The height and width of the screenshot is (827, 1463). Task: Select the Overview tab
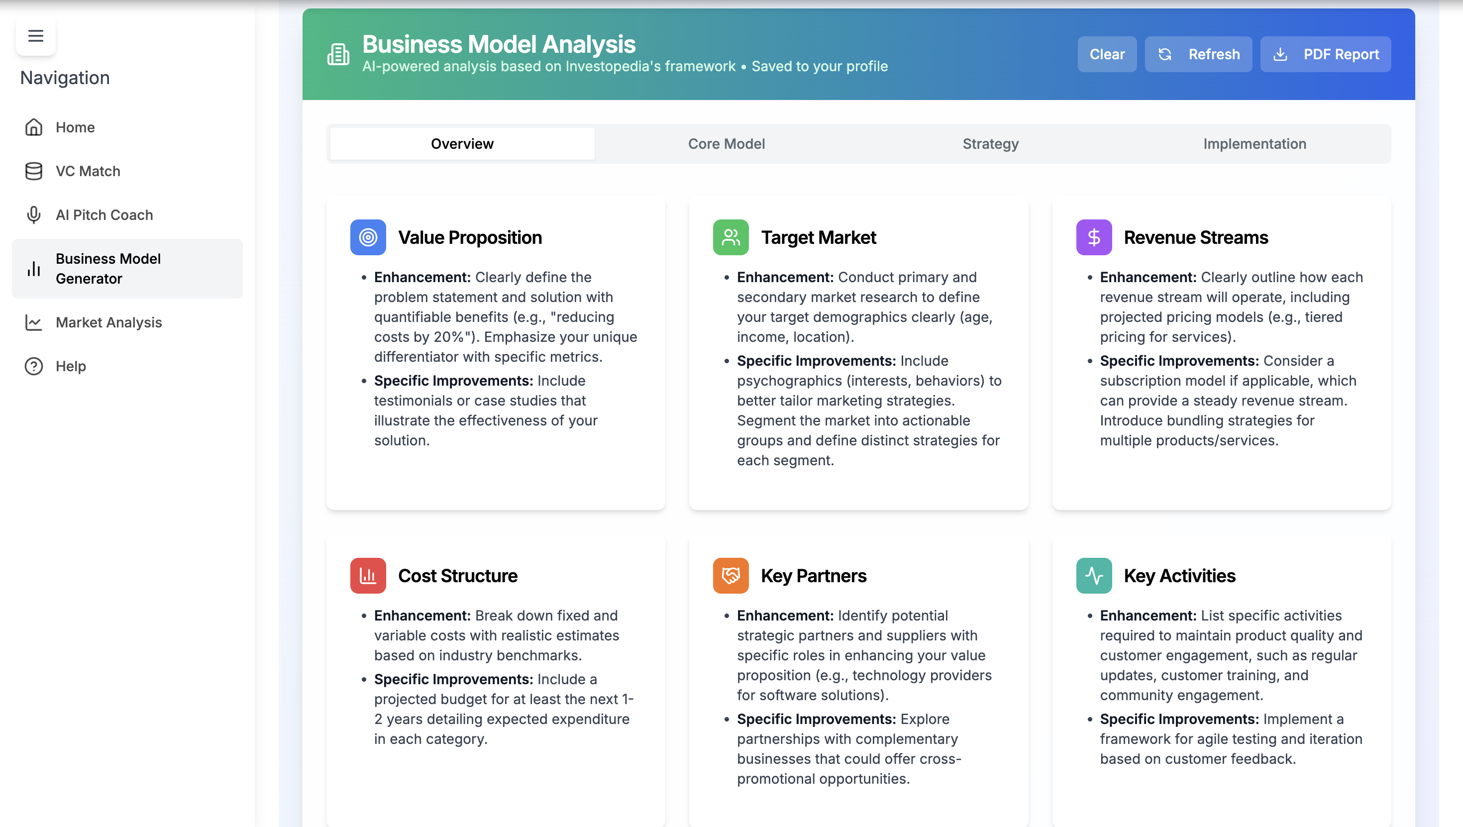(x=462, y=144)
